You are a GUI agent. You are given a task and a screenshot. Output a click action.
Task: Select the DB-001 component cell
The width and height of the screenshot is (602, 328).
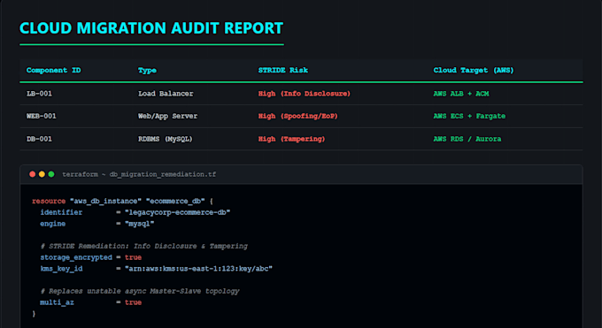click(39, 139)
